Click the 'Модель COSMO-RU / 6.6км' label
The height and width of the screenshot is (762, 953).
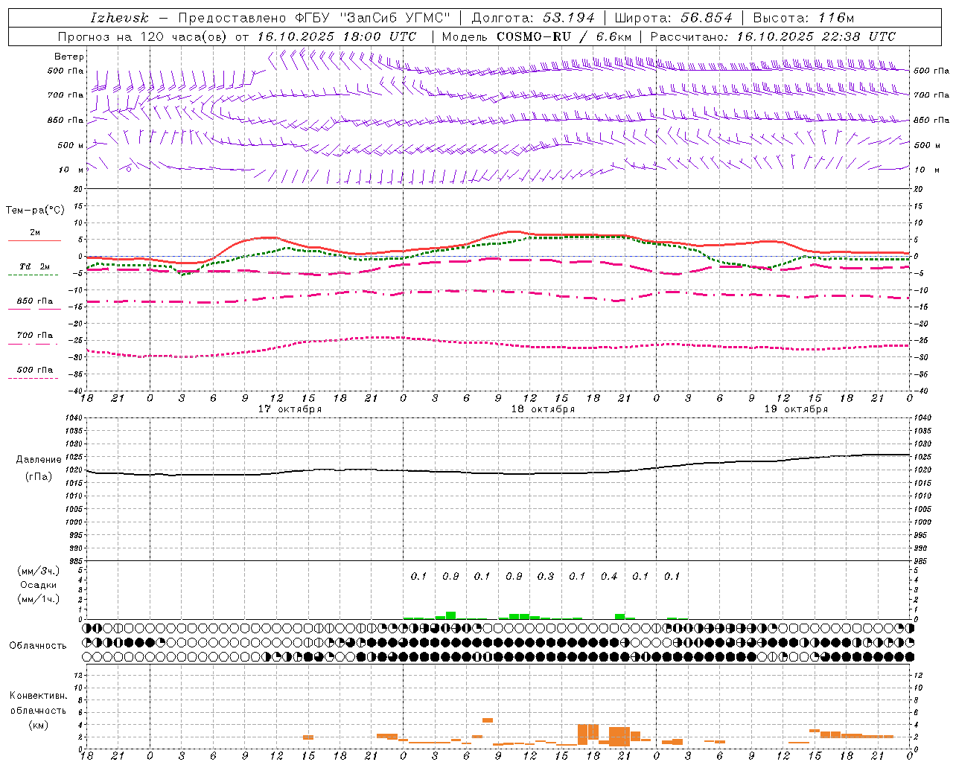(x=536, y=36)
